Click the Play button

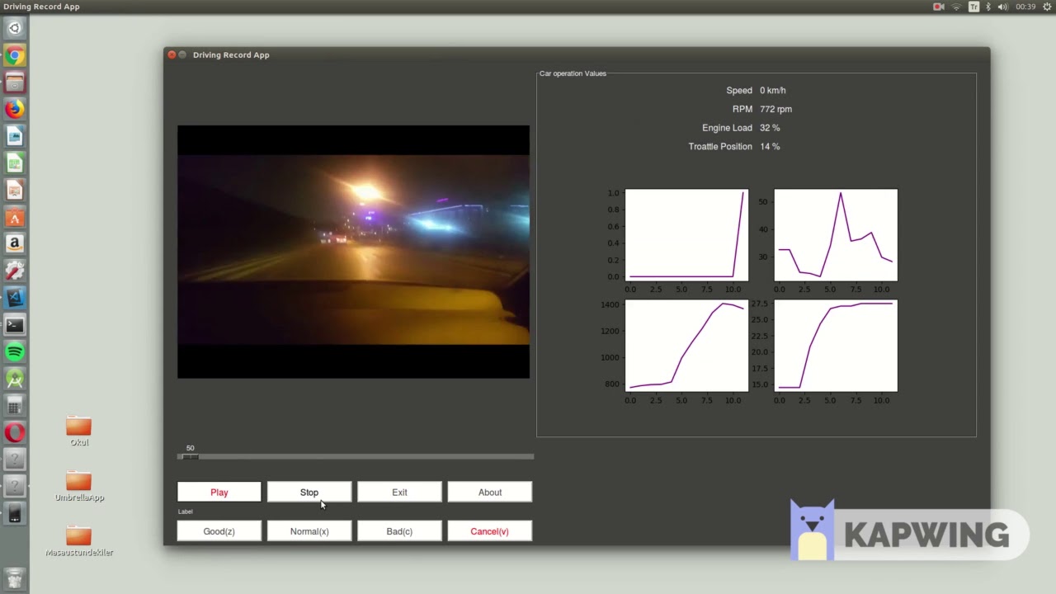tap(219, 493)
